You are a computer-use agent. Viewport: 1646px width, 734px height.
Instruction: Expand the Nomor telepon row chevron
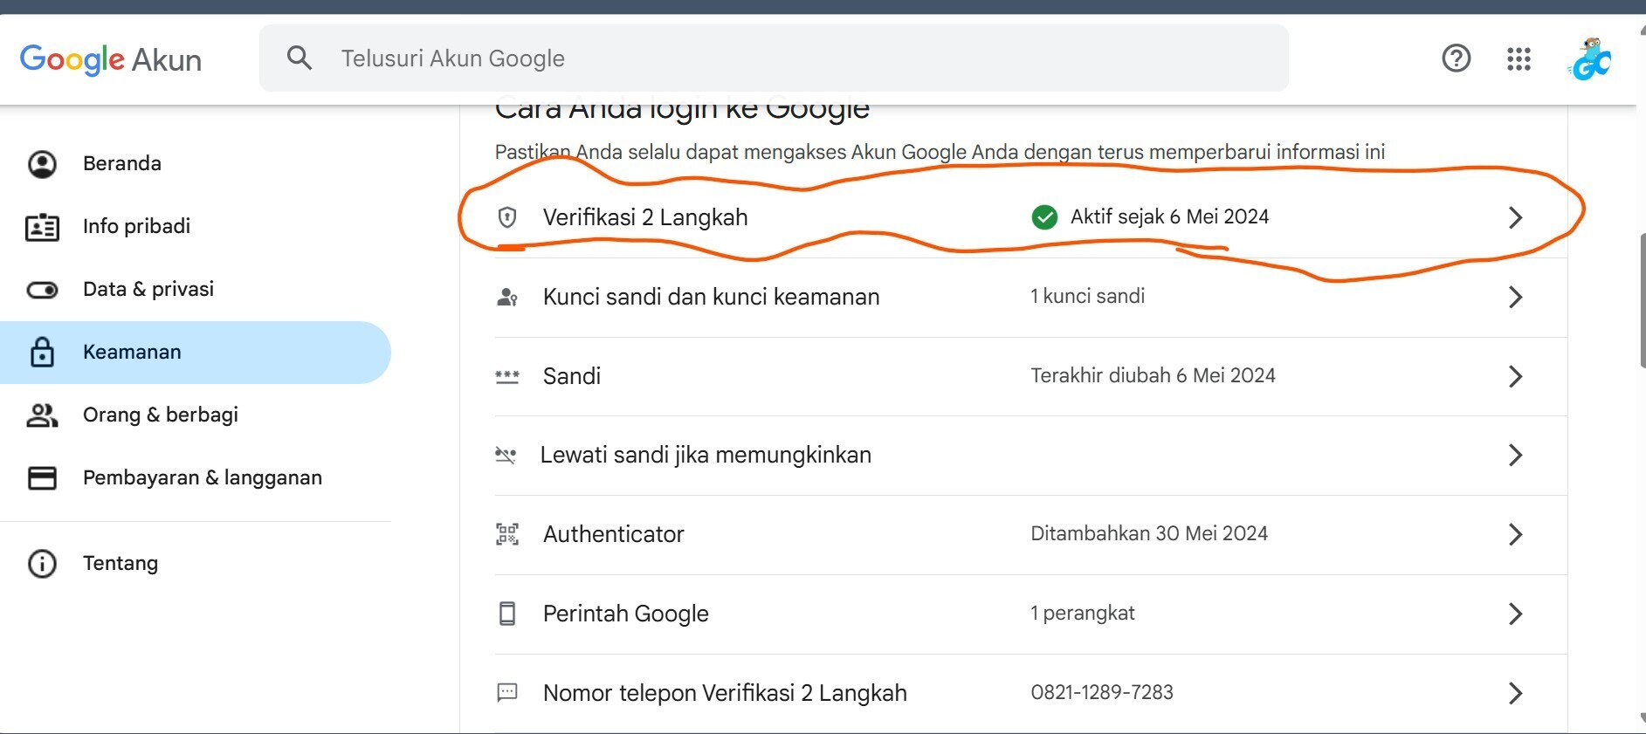coord(1516,693)
